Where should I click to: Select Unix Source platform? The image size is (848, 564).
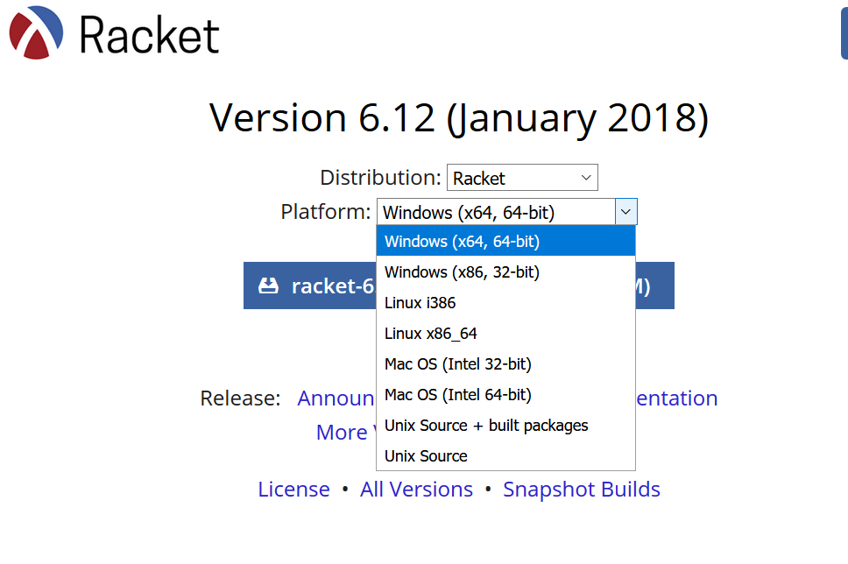426,455
